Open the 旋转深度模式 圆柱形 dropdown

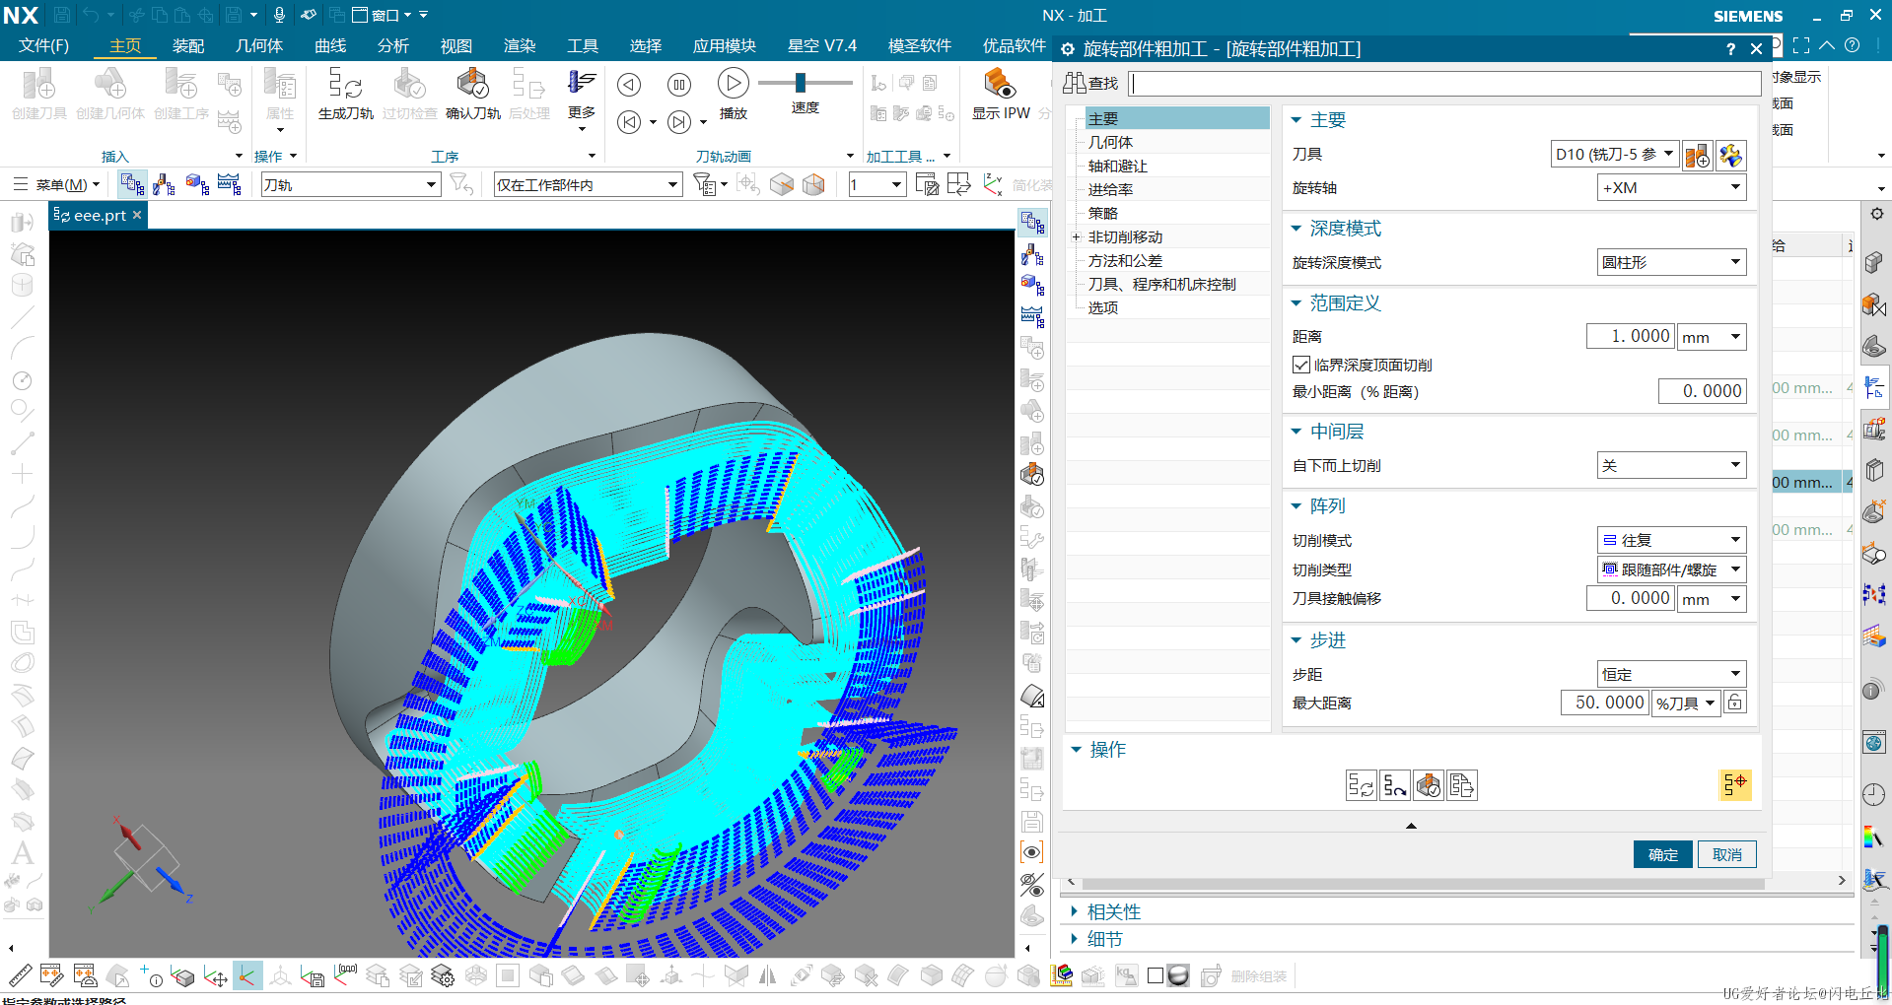[1671, 262]
